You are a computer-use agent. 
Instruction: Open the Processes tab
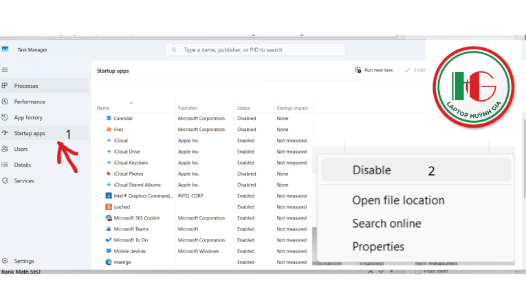pos(44,86)
